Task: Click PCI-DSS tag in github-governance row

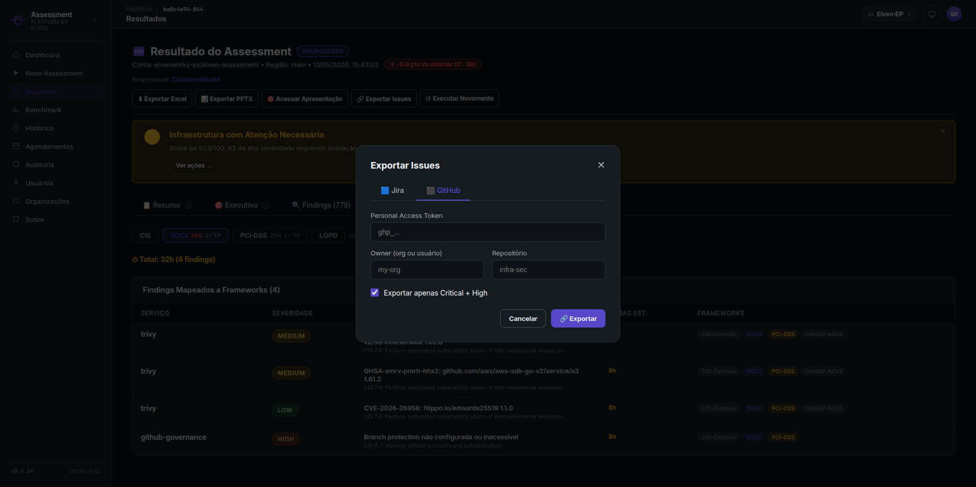Action: pyautogui.click(x=783, y=437)
